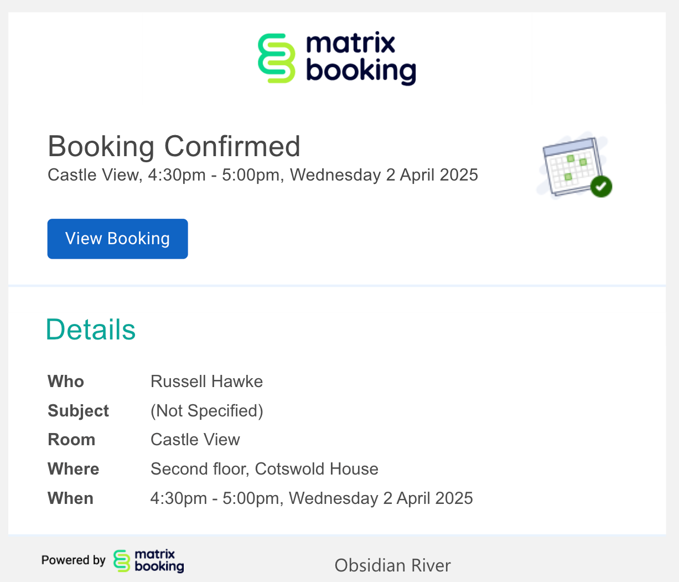This screenshot has height=582, width=679.
Task: Click the calendar confirmation illustration
Action: pyautogui.click(x=572, y=164)
